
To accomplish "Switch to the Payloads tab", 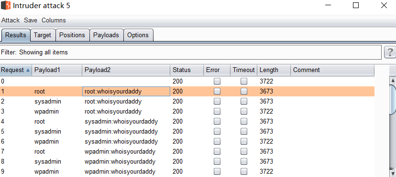I will 106,35.
